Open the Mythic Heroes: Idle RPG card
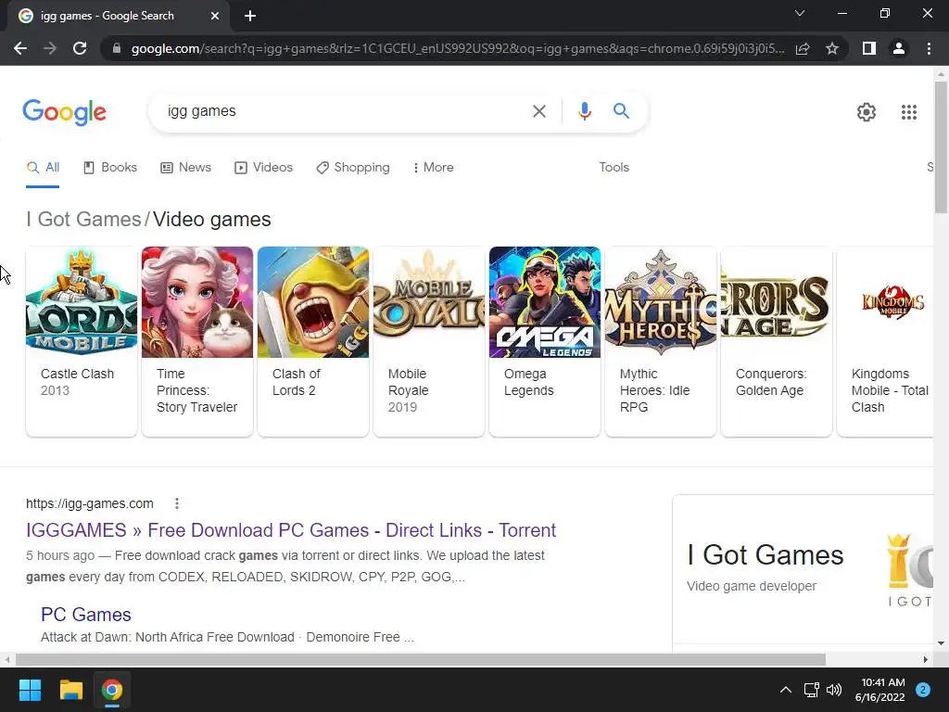The image size is (949, 712). (x=661, y=341)
